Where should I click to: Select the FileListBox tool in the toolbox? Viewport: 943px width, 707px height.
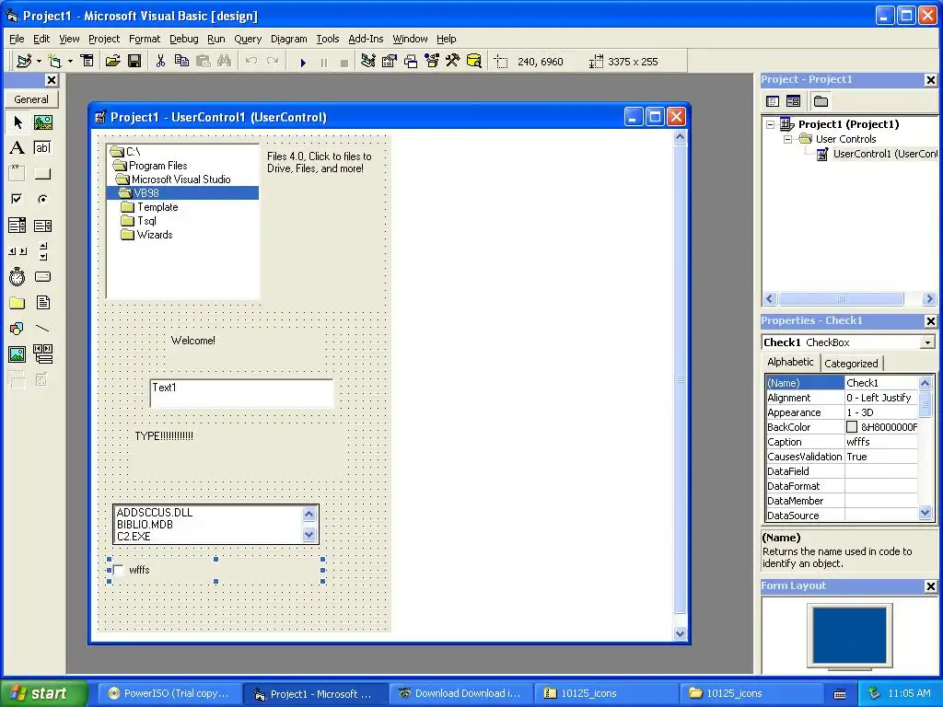42,302
